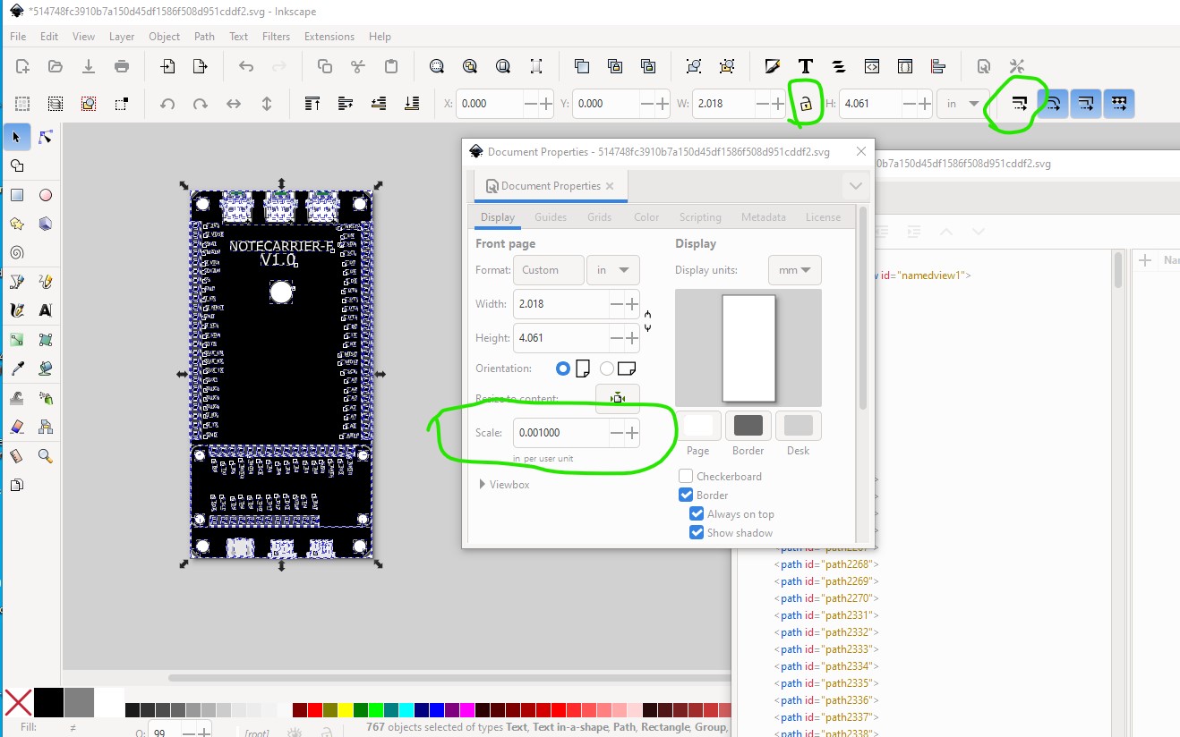Close the Document Properties tab
This screenshot has height=737, width=1180.
(x=610, y=186)
